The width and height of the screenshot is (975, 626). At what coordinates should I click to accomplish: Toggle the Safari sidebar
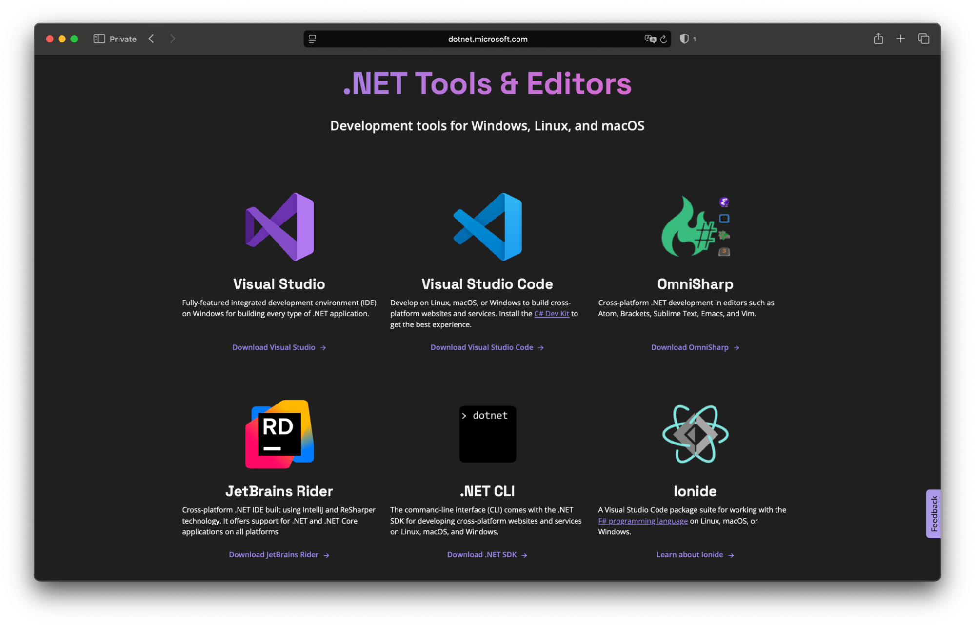[99, 39]
